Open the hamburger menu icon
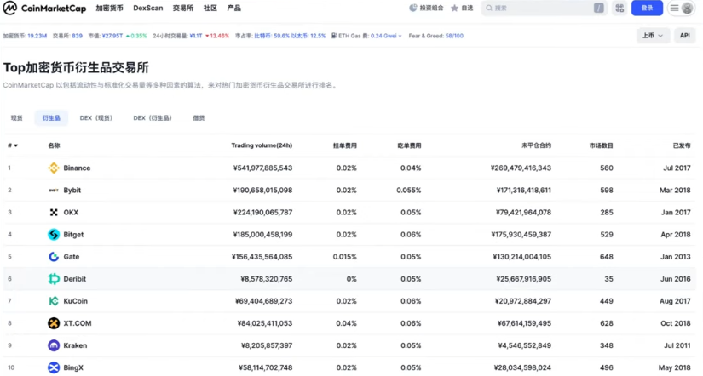 674,8
